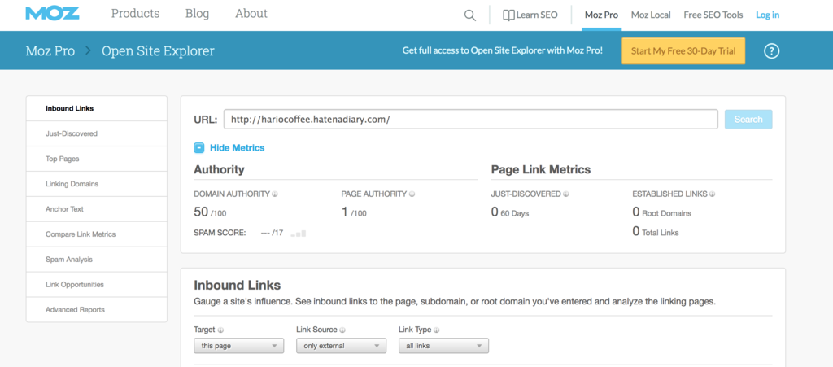Image resolution: width=833 pixels, height=367 pixels.
Task: Click Open Site Explorer breadcrumb
Action: click(x=159, y=51)
